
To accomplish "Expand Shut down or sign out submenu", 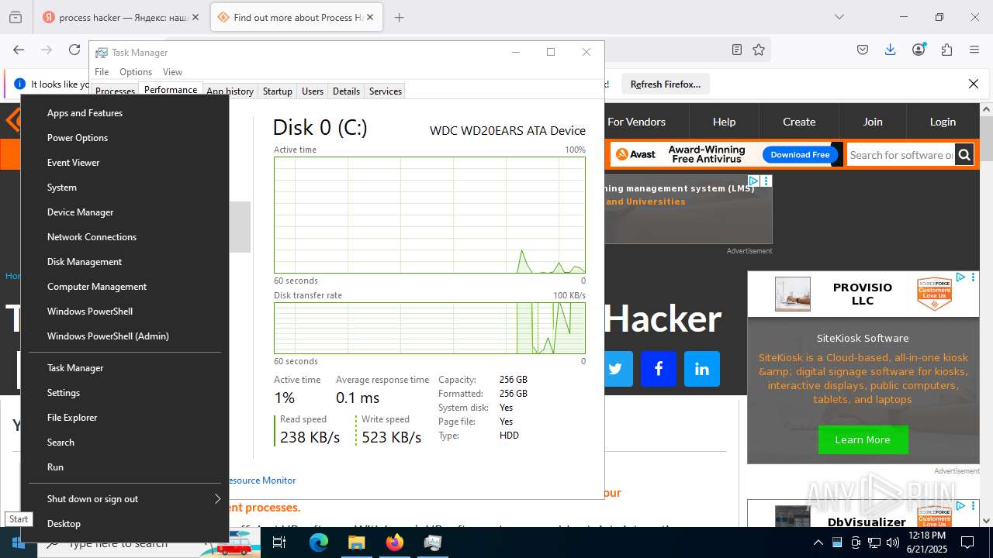I will [x=125, y=499].
